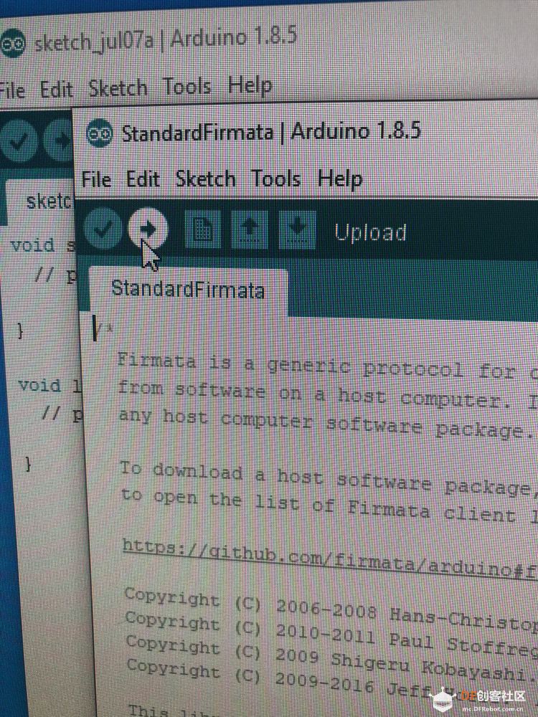
Task: Open File menu in sketch_jul07a window
Action: [12, 90]
